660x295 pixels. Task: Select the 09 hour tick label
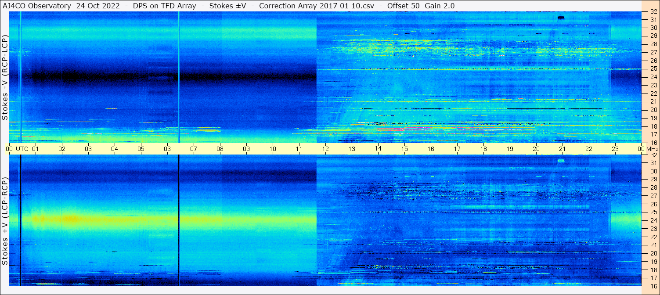(x=246, y=149)
